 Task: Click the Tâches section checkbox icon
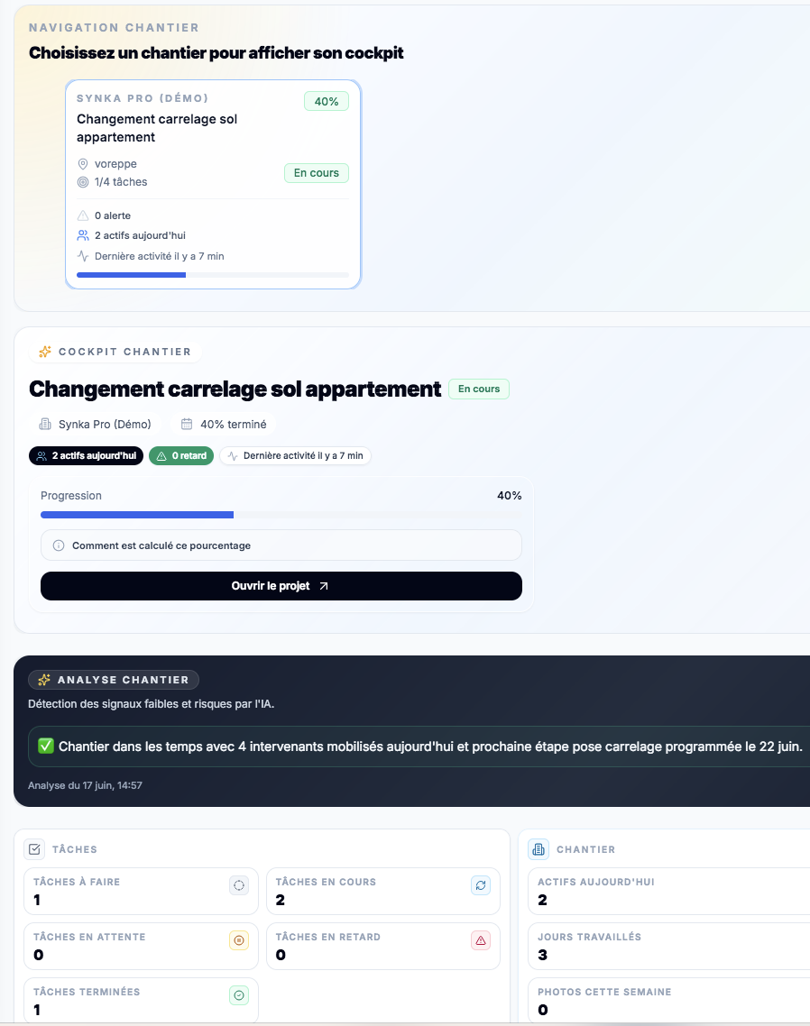coord(34,849)
